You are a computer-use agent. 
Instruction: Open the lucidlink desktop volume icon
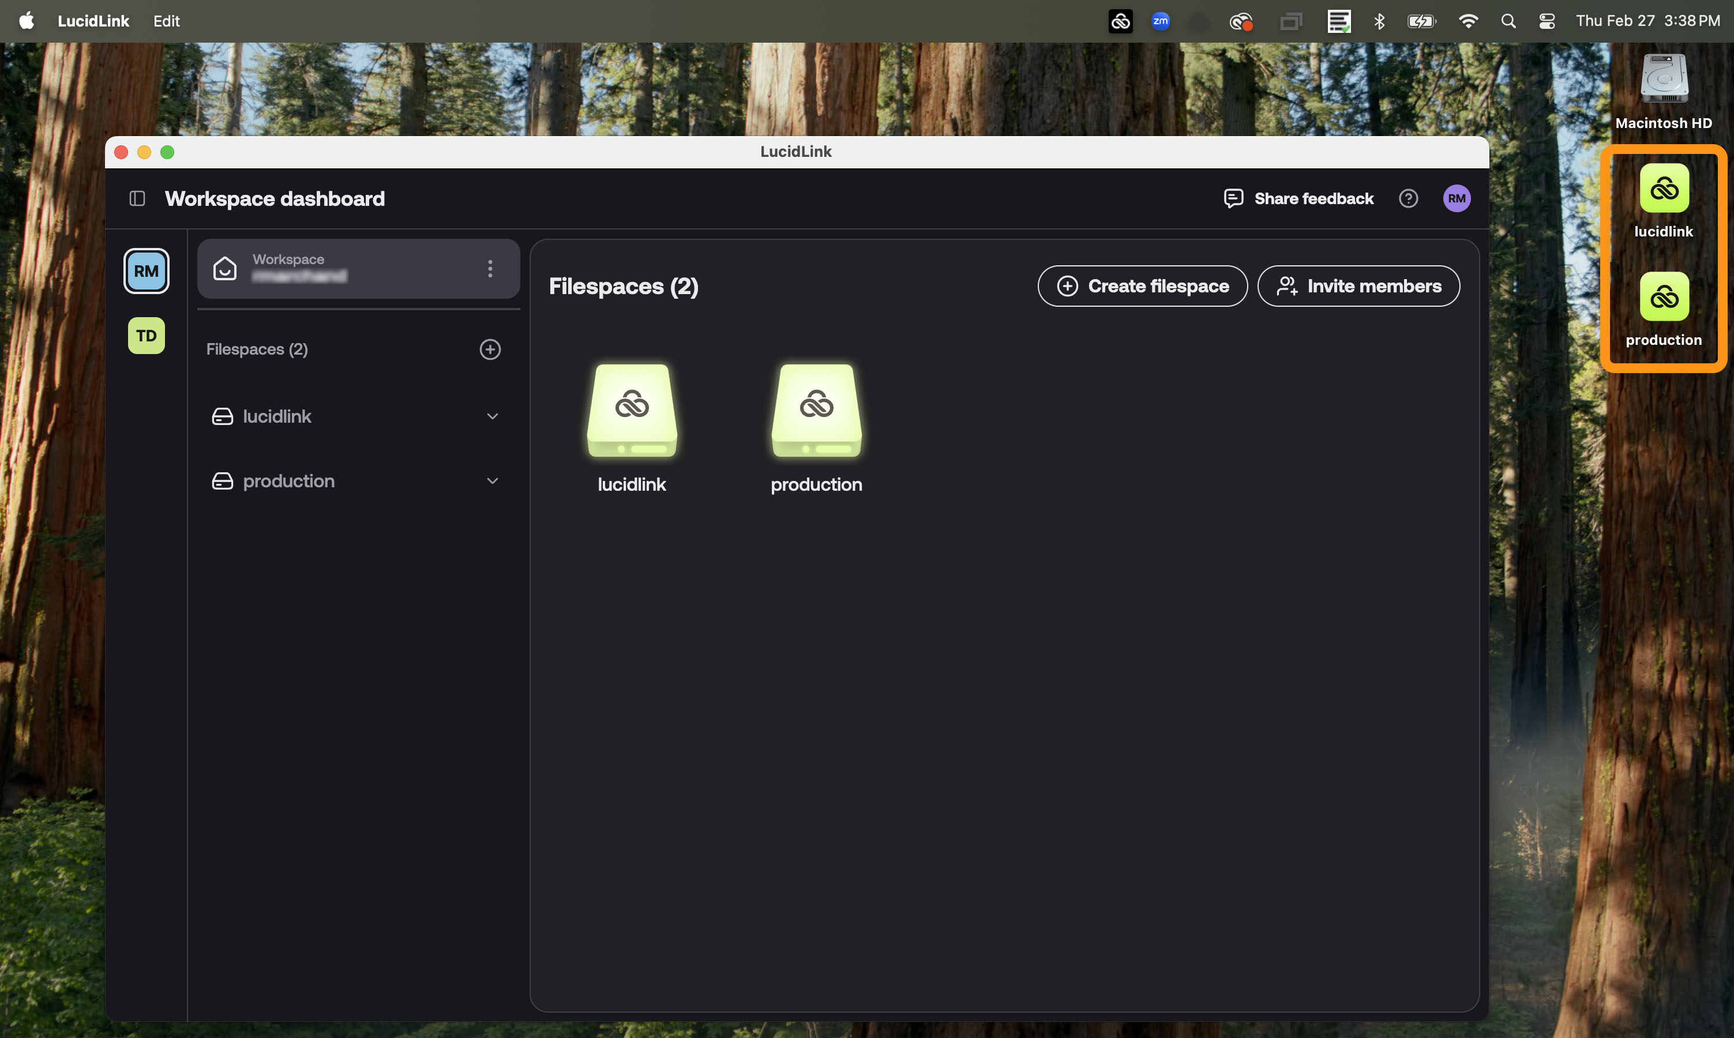1664,188
